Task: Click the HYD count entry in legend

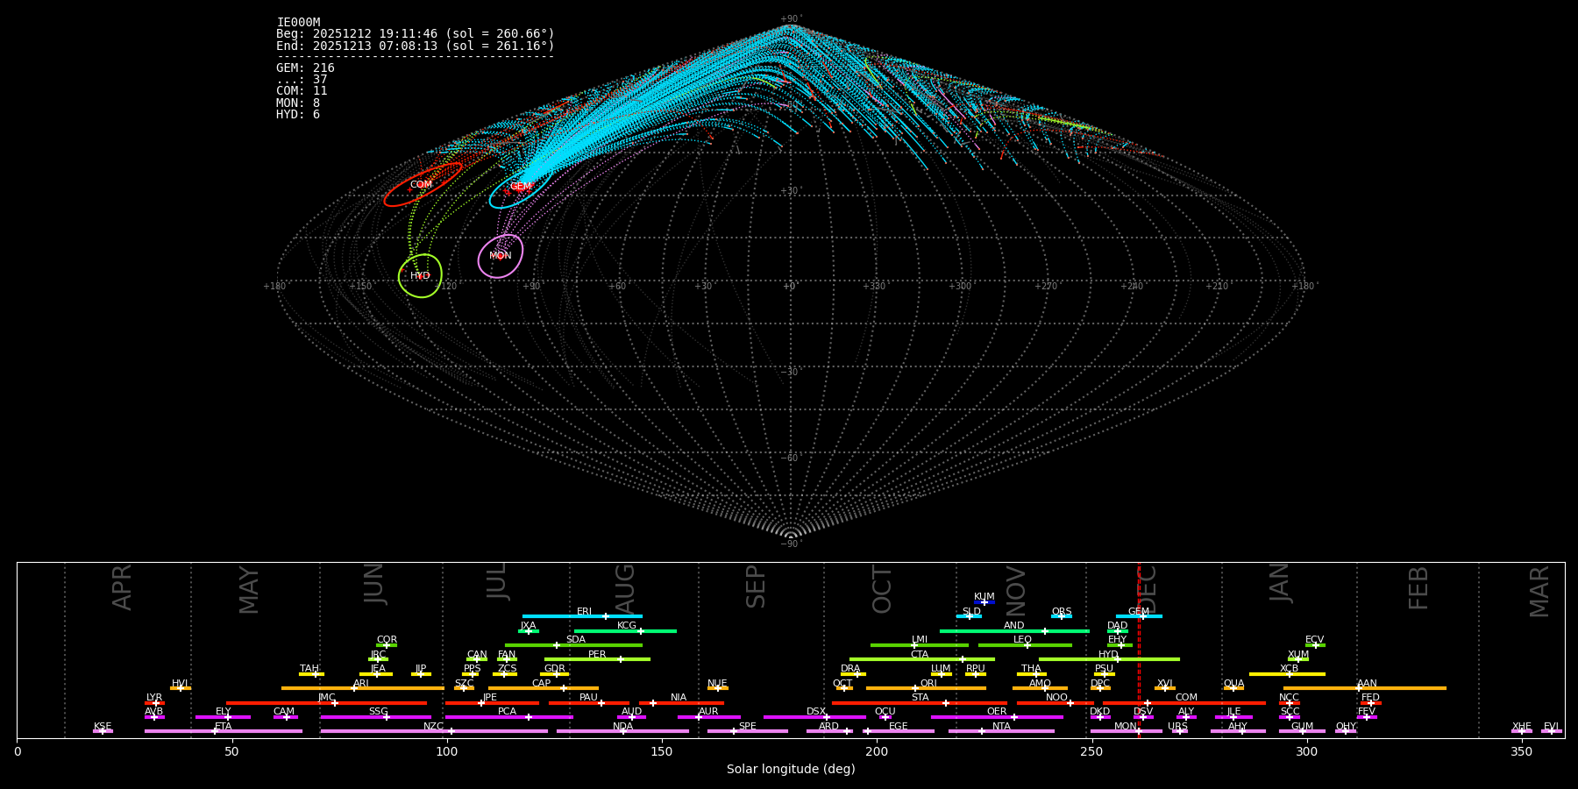Action: [298, 115]
